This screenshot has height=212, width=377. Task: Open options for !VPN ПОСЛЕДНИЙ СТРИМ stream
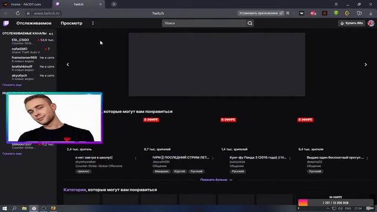coord(213,158)
